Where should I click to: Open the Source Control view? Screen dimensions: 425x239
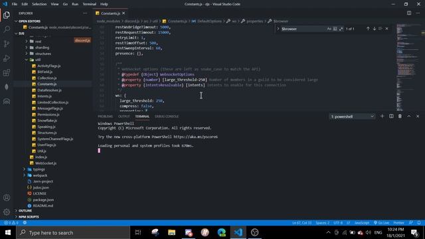(x=7, y=44)
